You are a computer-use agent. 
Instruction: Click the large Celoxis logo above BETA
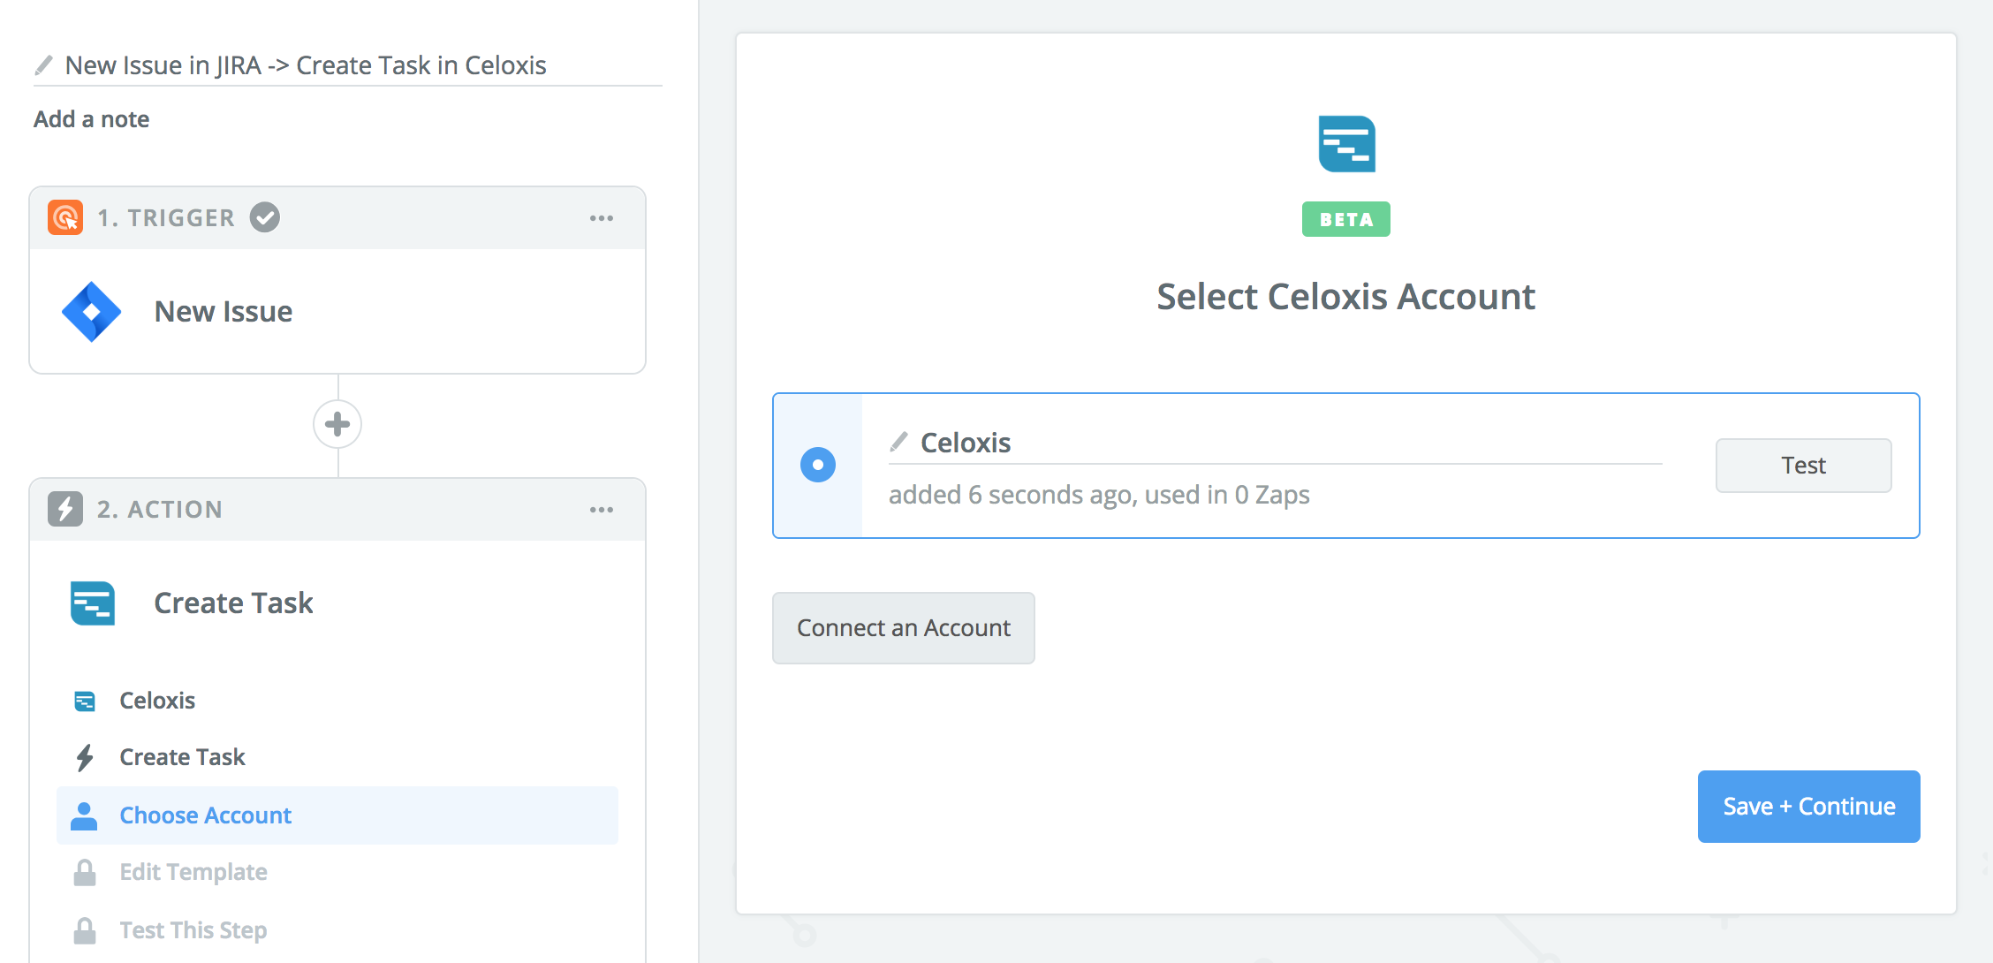[1346, 144]
